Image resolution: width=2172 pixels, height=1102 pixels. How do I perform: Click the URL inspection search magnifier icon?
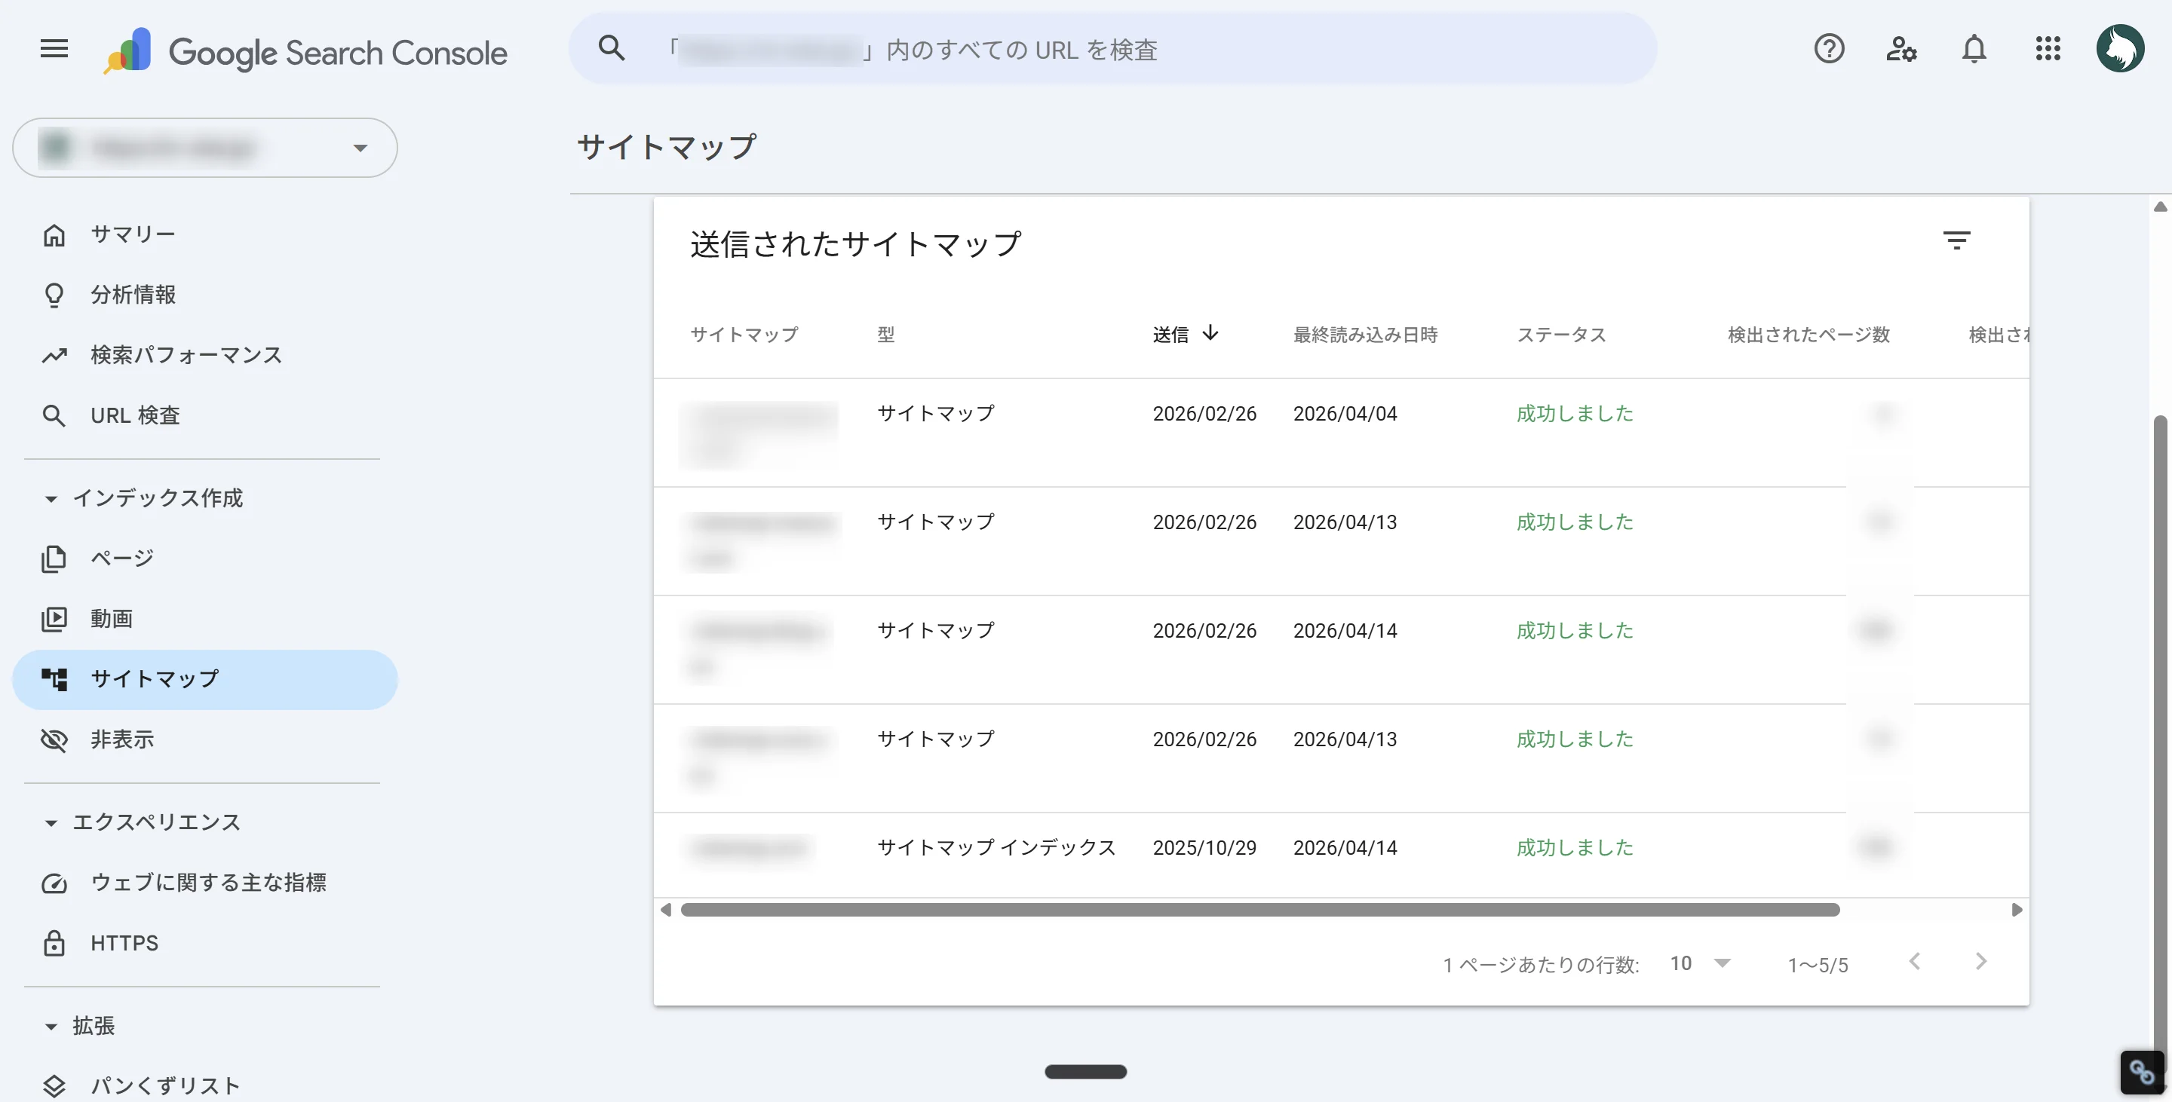coord(612,48)
